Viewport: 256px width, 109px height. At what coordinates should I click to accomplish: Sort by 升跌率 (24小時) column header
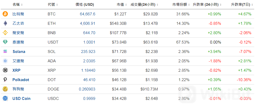point(207,5)
